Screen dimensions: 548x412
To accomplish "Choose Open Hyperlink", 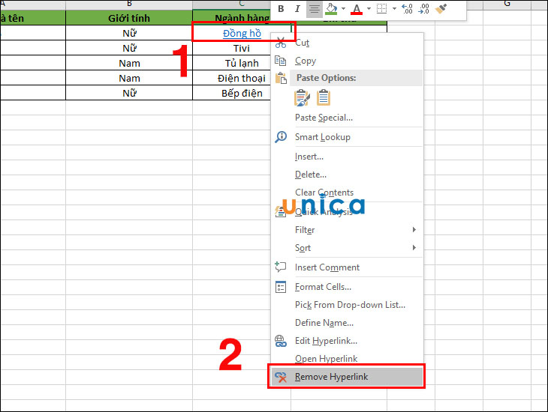I will [326, 359].
